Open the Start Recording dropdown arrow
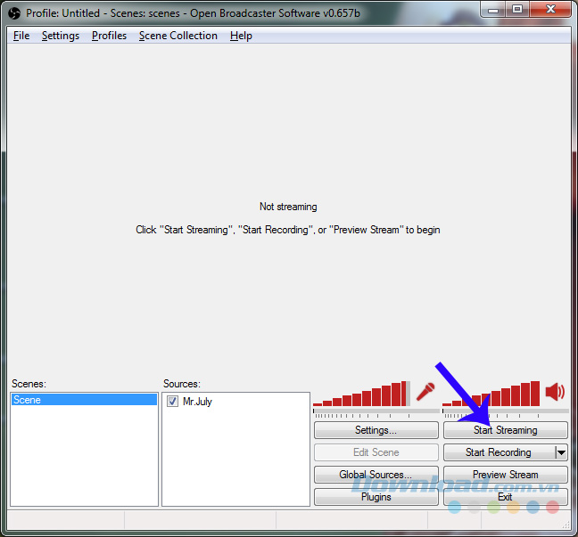Screen dimensions: 578x537 pos(561,452)
